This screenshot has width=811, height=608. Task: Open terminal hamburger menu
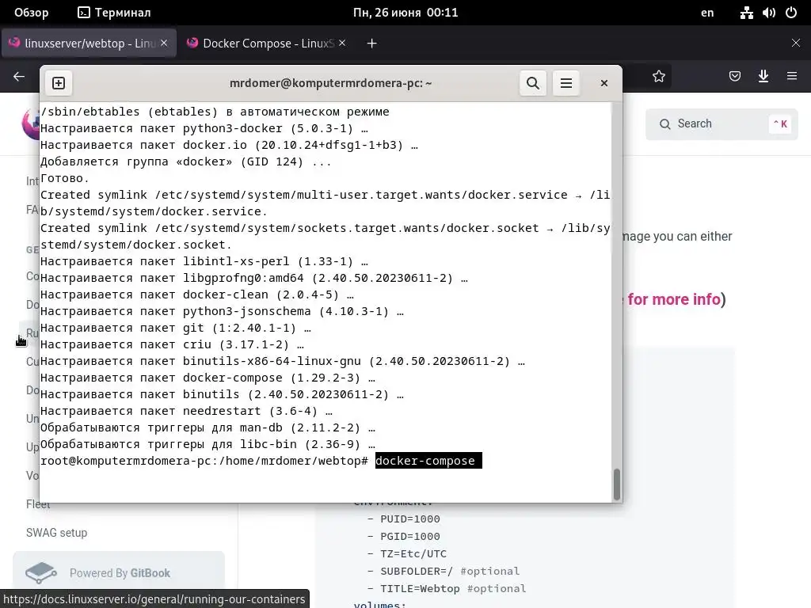tap(565, 83)
